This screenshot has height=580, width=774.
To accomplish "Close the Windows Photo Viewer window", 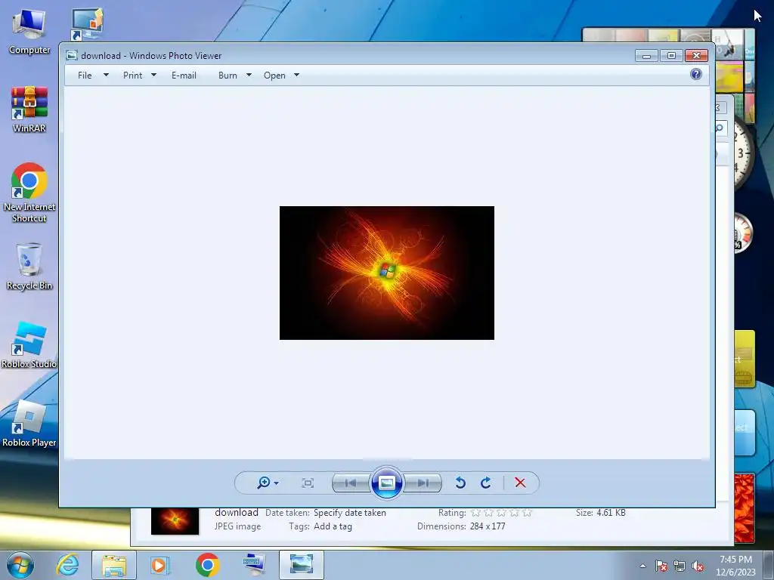I will coord(696,56).
